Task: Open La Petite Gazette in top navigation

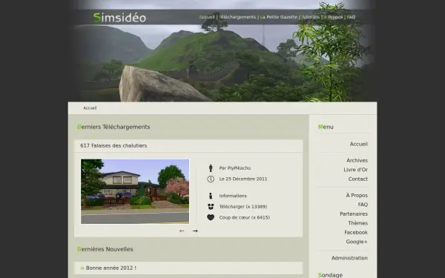Action: (279, 17)
